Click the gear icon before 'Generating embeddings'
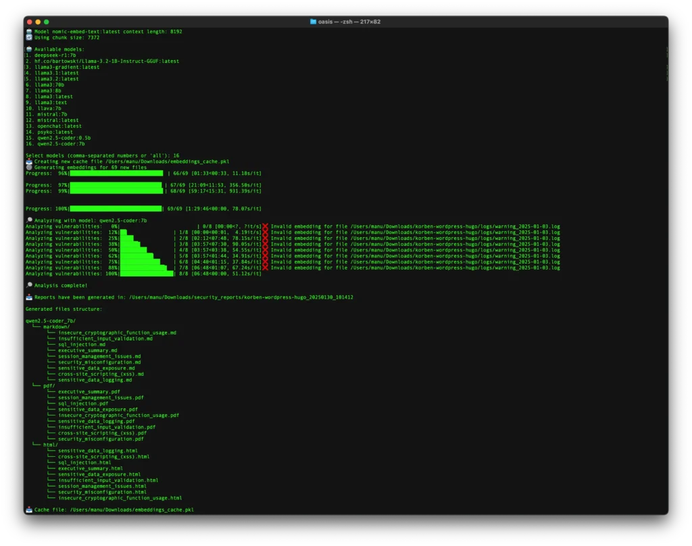 tap(29, 168)
